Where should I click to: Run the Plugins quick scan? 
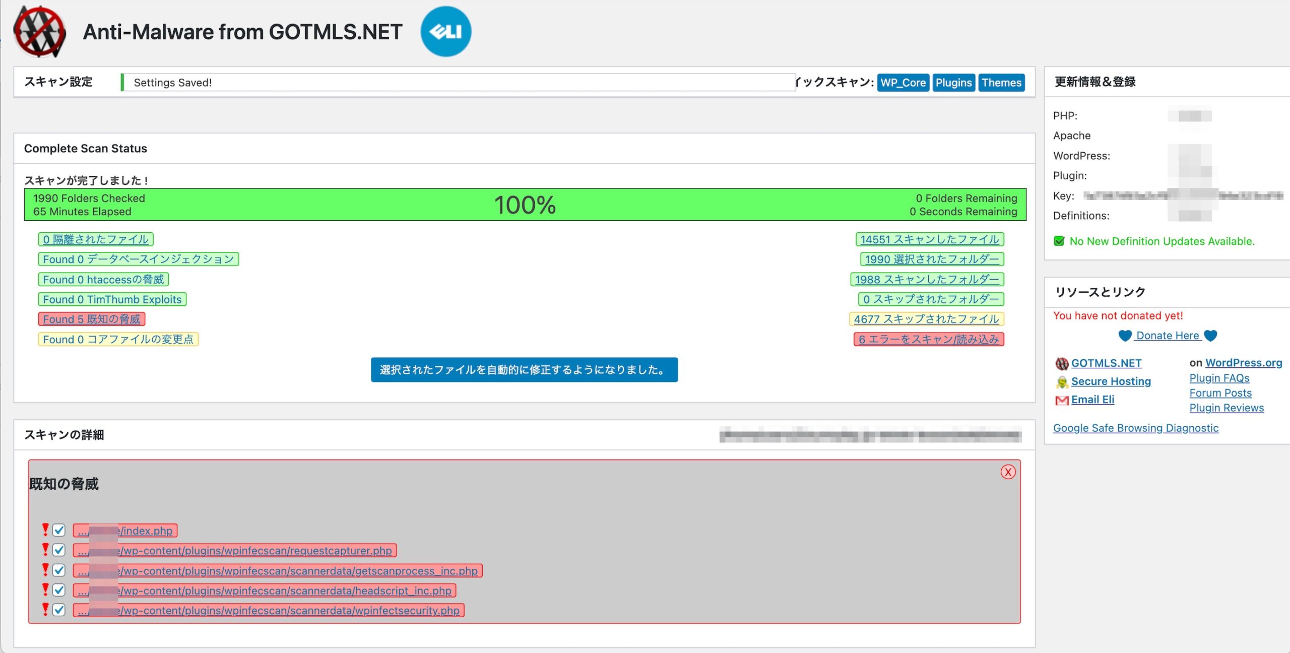[953, 83]
